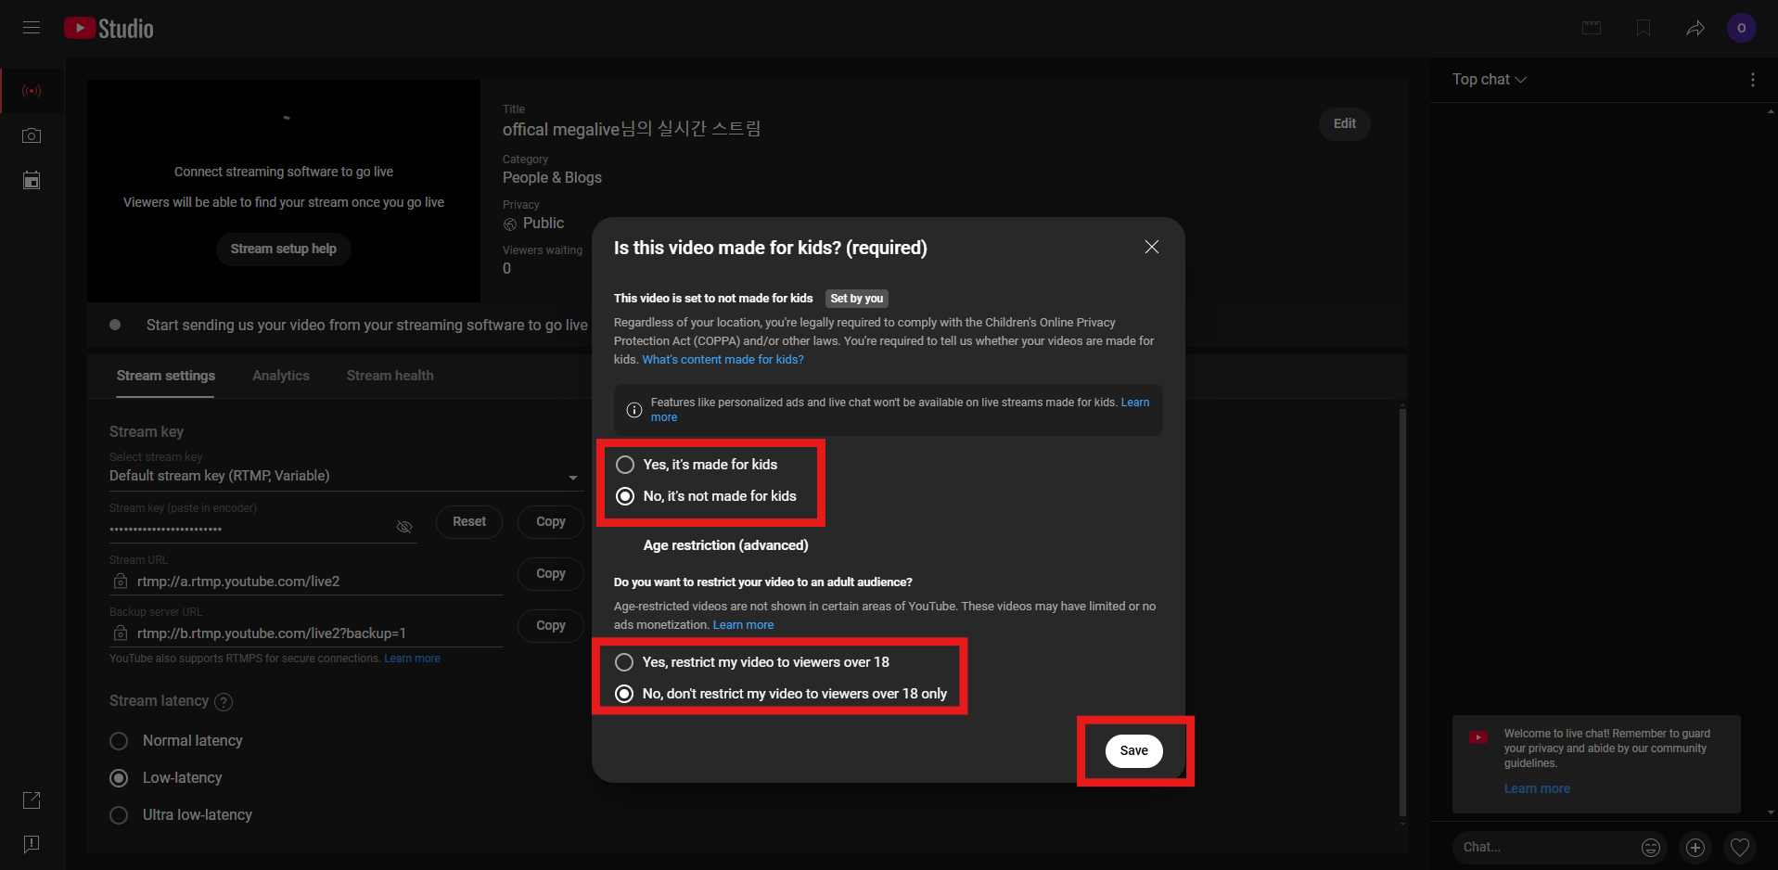Expand the Top chat dropdown
The height and width of the screenshot is (870, 1778).
1489,80
